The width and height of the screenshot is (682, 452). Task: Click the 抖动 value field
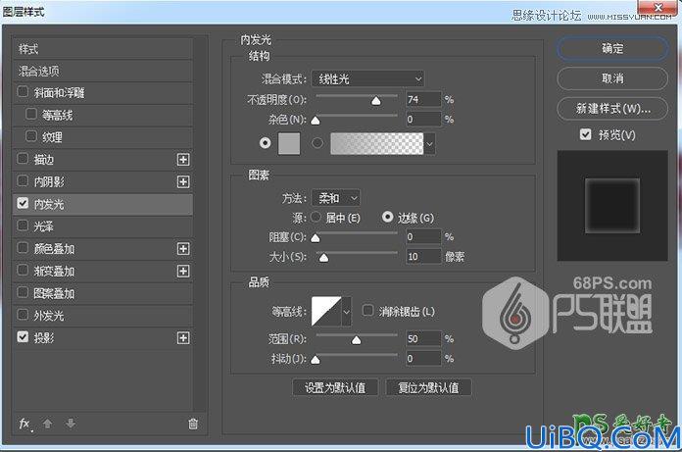pyautogui.click(x=423, y=359)
